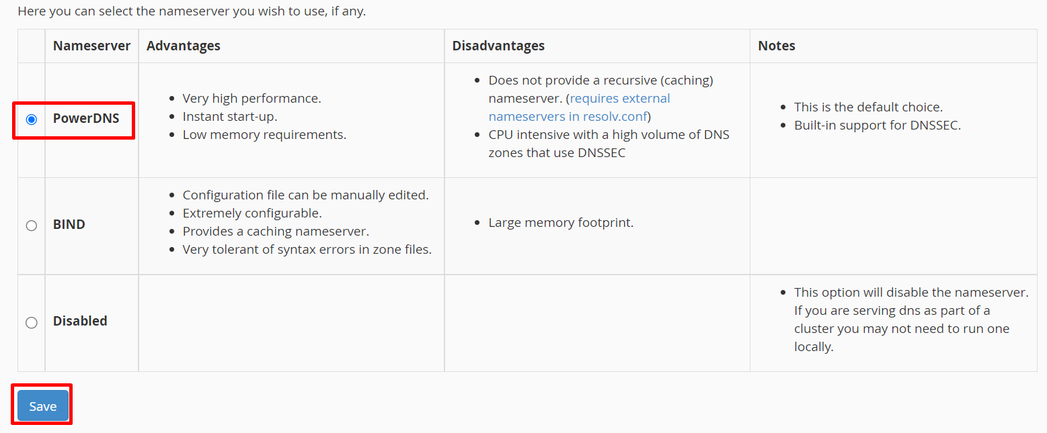Click the Disadvantages column header

pyautogui.click(x=498, y=46)
